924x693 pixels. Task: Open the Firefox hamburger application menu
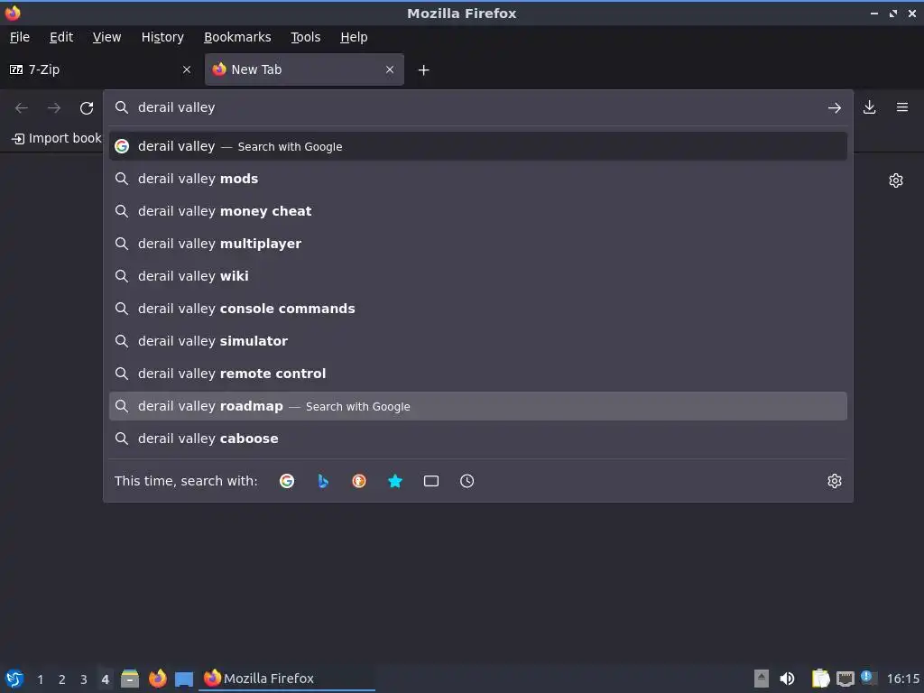902,107
